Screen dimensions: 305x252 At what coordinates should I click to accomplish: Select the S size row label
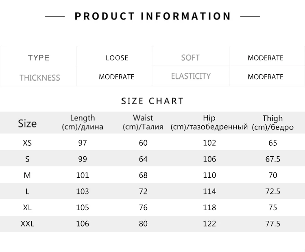(x=27, y=159)
